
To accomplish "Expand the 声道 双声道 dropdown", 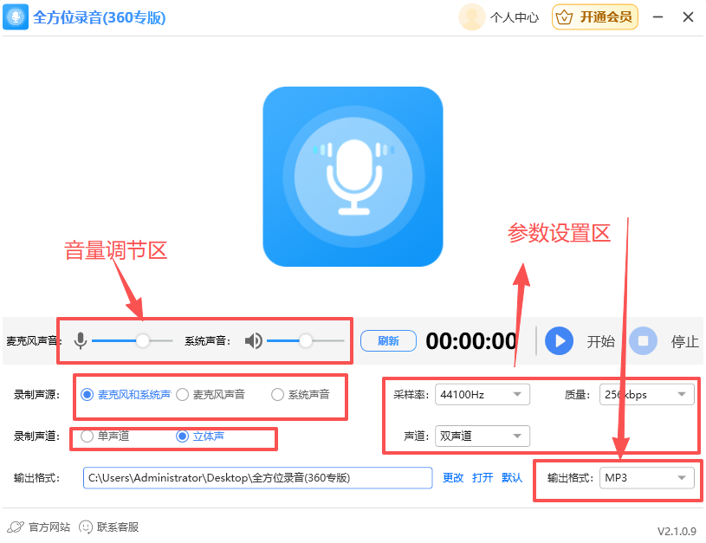I will tap(483, 436).
